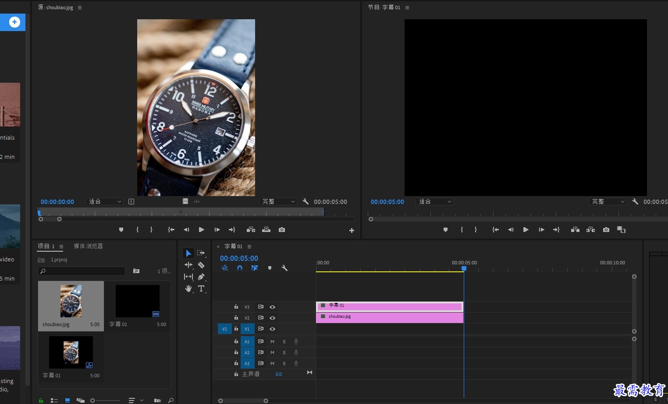This screenshot has width=668, height=404.
Task: Select the Selection tool arrow
Action: 188,253
